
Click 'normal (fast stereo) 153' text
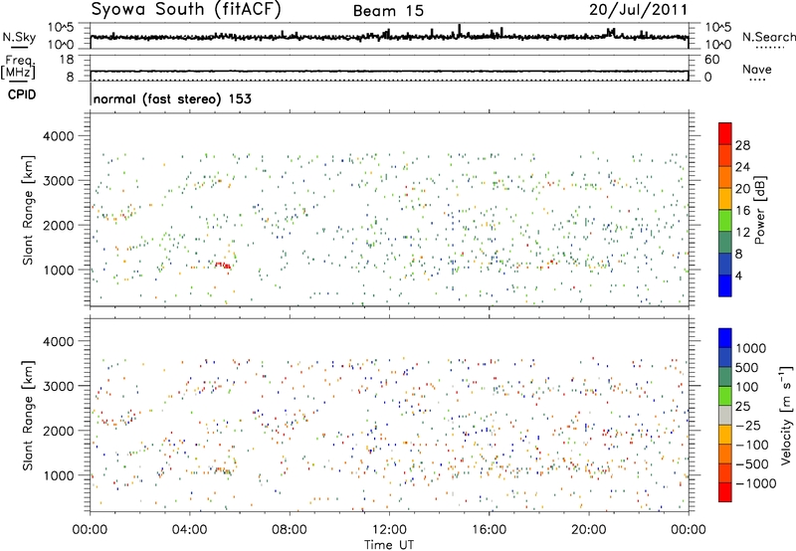(172, 98)
